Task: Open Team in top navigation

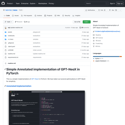Action: [x=18, y=4]
